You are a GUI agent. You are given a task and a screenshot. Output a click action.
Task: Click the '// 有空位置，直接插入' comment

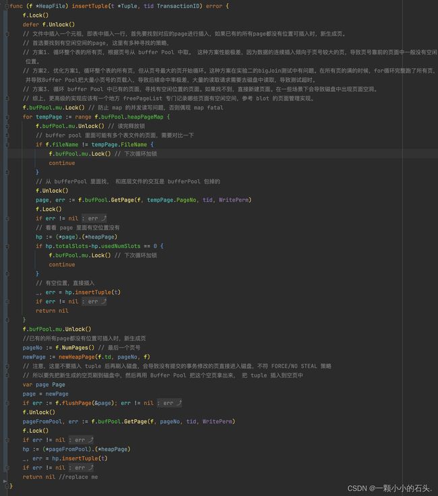point(65,283)
